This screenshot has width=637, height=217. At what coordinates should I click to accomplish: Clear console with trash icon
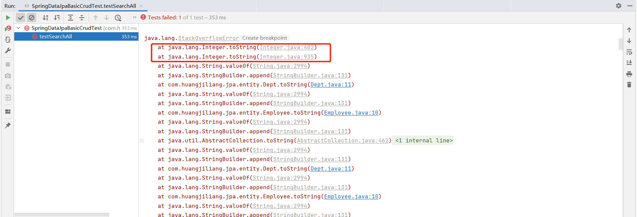pyautogui.click(x=629, y=84)
